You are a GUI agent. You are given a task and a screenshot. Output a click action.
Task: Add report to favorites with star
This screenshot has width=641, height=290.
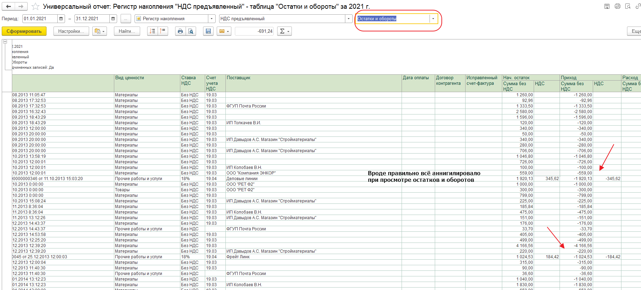pyautogui.click(x=35, y=6)
